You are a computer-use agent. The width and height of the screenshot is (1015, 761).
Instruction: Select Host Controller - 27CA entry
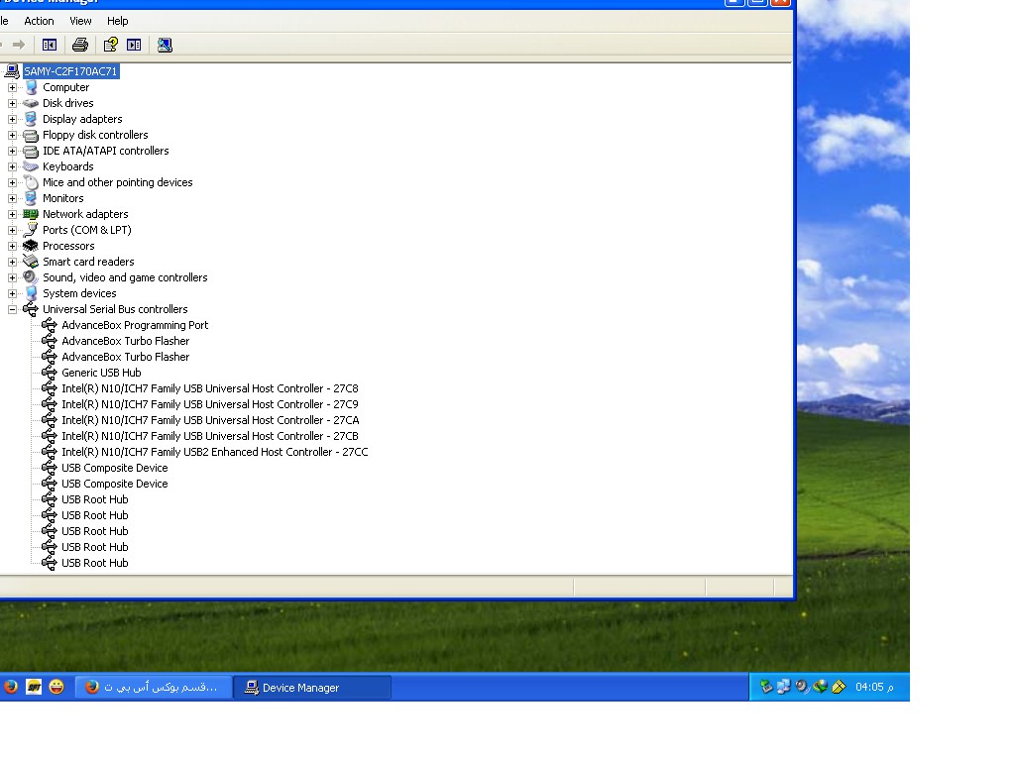tap(210, 420)
